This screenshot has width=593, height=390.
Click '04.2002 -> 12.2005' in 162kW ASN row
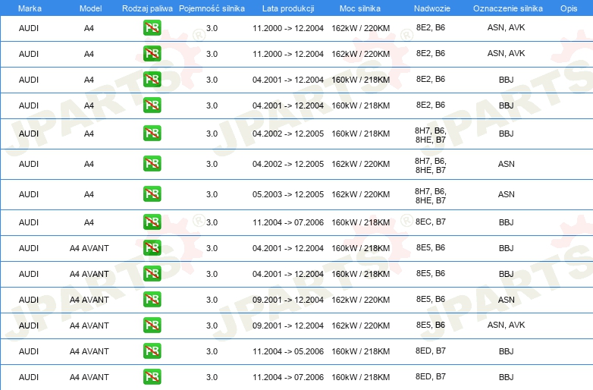[x=288, y=164]
